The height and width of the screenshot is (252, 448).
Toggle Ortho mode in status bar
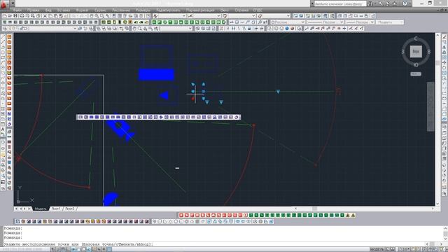pyautogui.click(x=68, y=249)
